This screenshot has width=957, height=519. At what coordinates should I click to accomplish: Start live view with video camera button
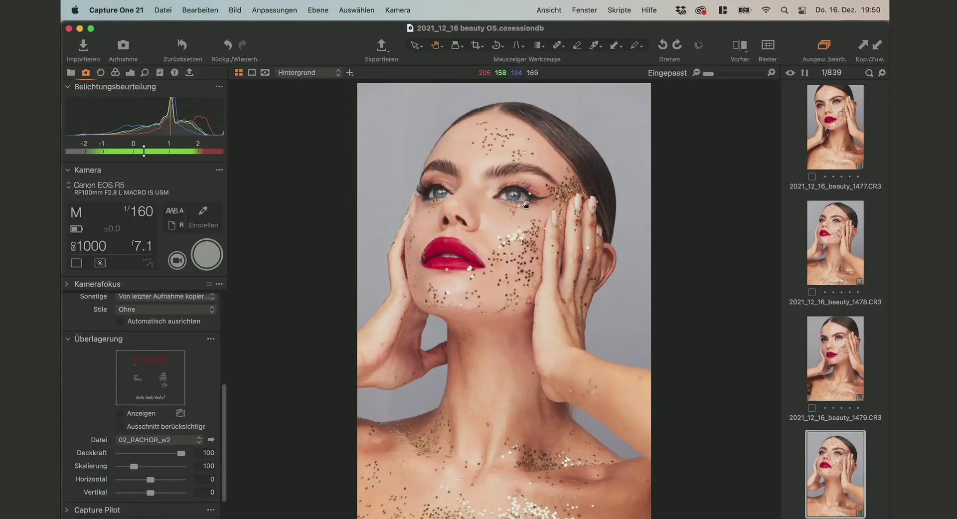[177, 260]
